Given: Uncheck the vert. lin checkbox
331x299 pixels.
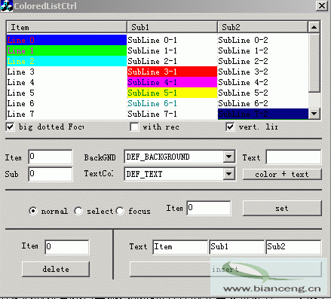Looking at the screenshot, I should point(230,127).
